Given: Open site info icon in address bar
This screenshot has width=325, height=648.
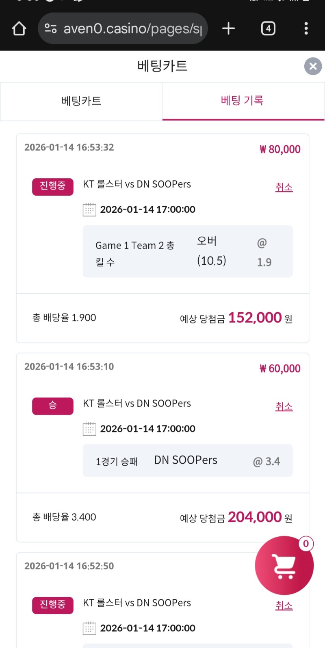Looking at the screenshot, I should [51, 28].
